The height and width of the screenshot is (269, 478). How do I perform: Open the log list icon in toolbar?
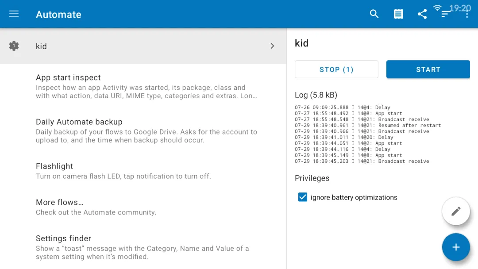coord(398,14)
